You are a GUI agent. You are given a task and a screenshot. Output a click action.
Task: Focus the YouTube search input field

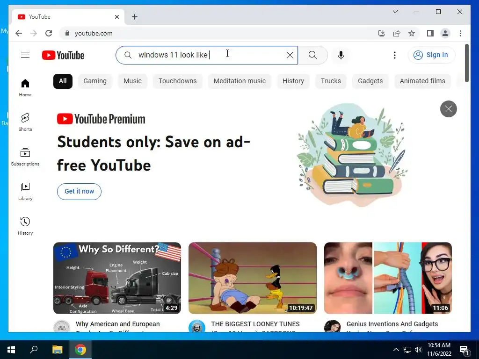click(x=207, y=55)
